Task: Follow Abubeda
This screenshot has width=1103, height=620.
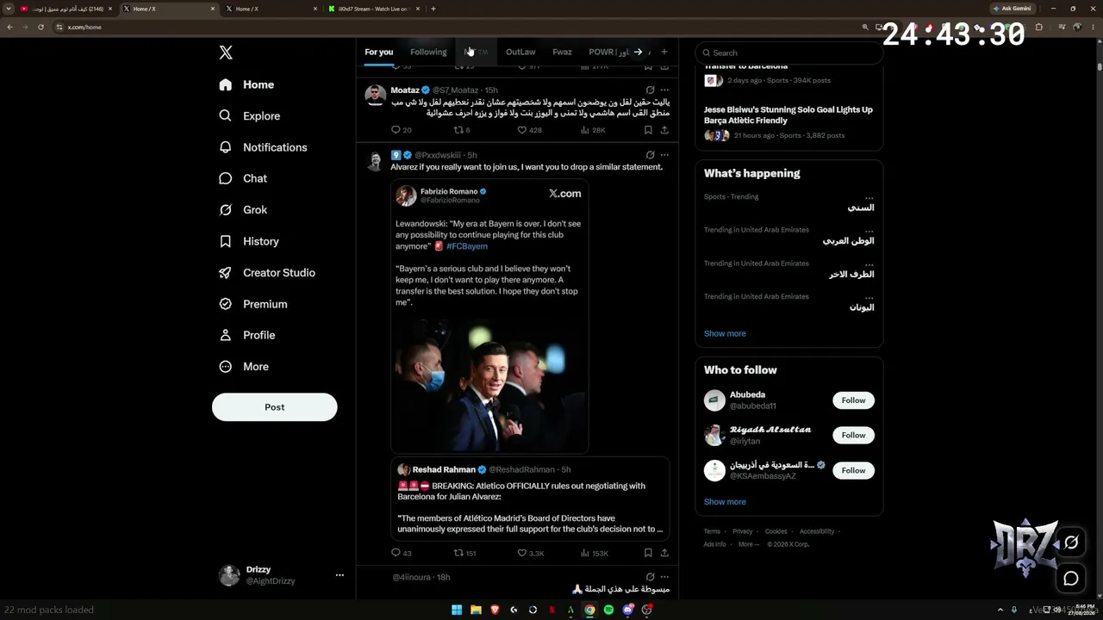Action: [853, 400]
